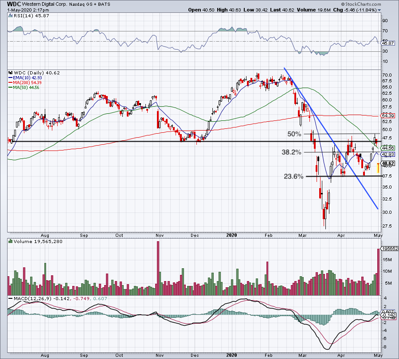Click the volume bars icon beside Volume 19,565,280
This screenshot has height=359, width=399.
click(10, 241)
